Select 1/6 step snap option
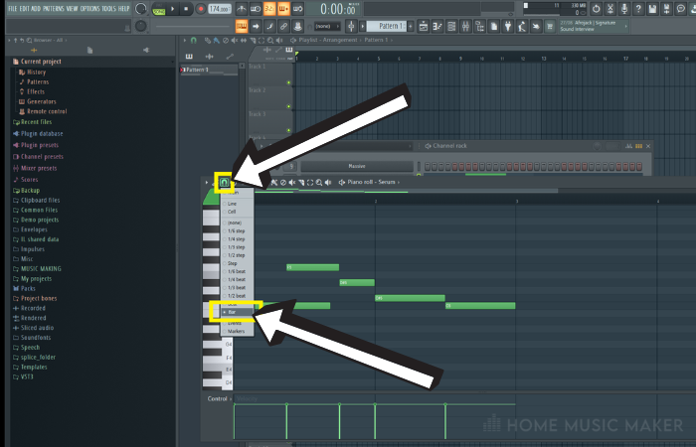 click(238, 231)
